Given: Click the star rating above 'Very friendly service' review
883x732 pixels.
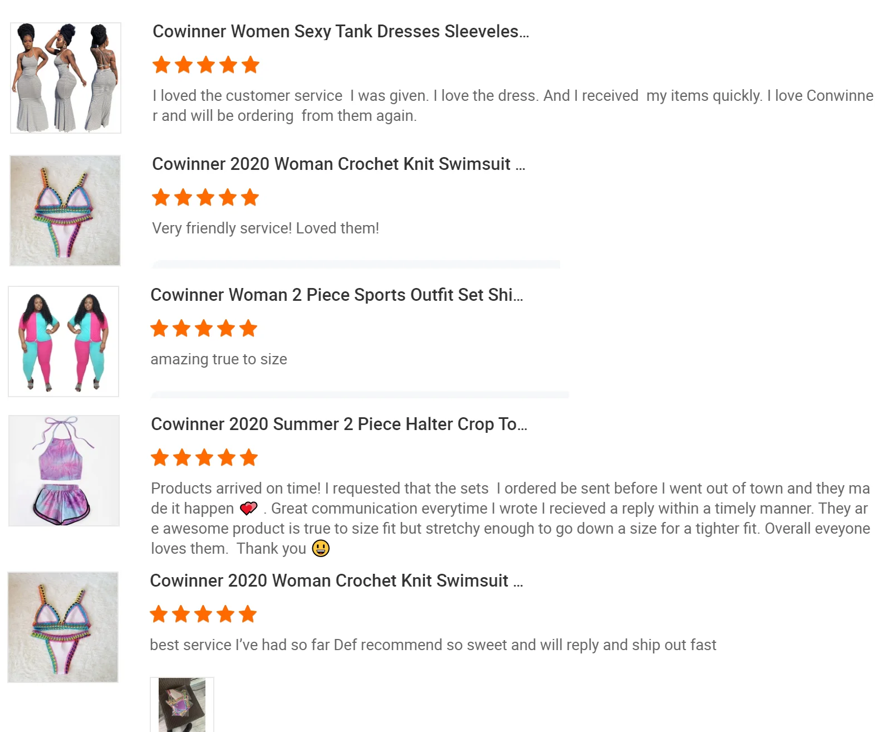Looking at the screenshot, I should click(x=205, y=198).
